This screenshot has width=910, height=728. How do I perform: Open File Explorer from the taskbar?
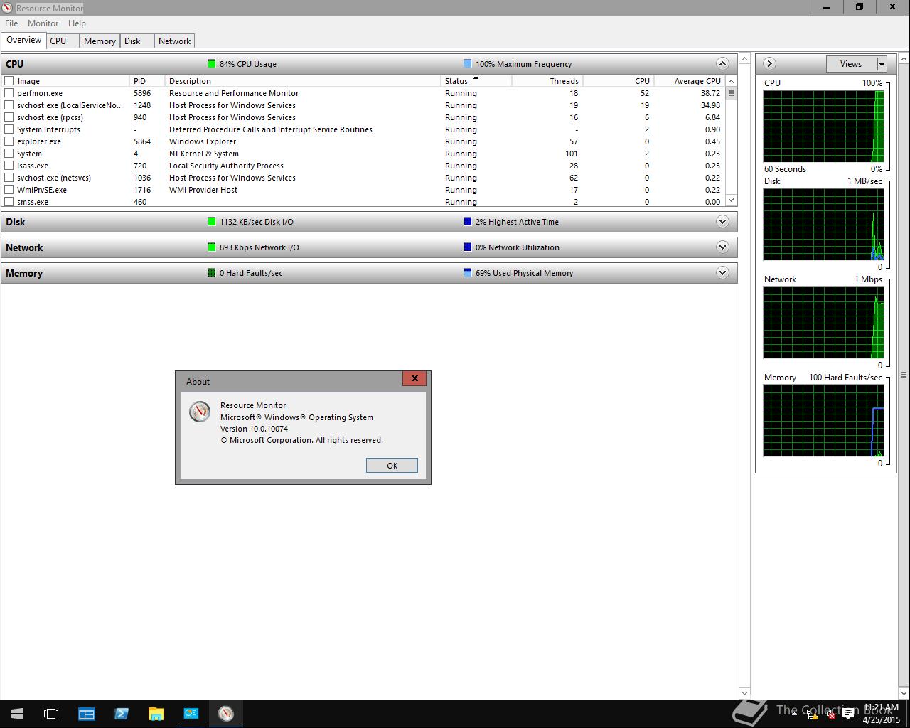pyautogui.click(x=156, y=714)
